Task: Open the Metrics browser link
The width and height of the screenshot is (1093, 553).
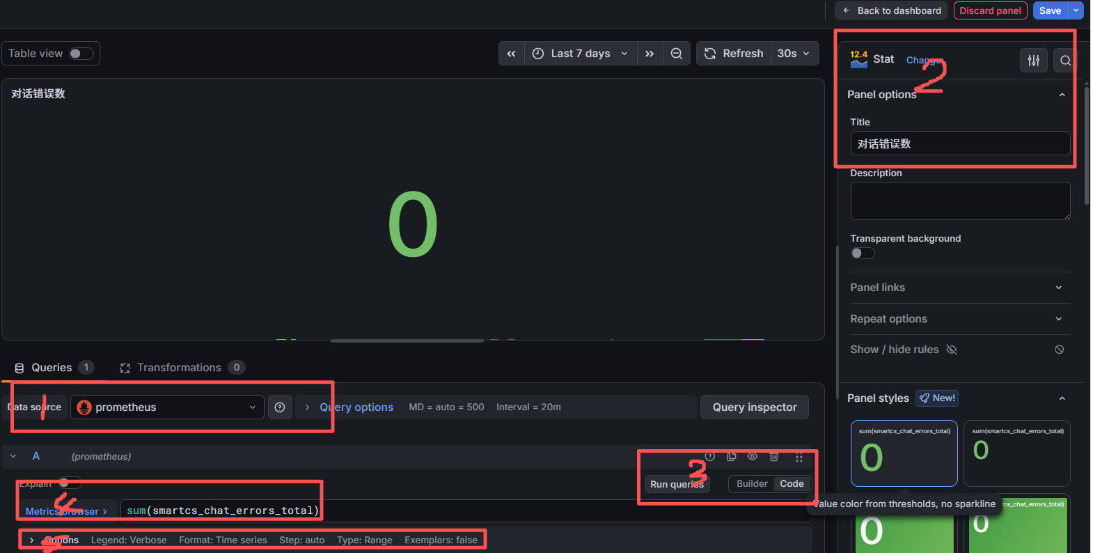Action: tap(67, 511)
